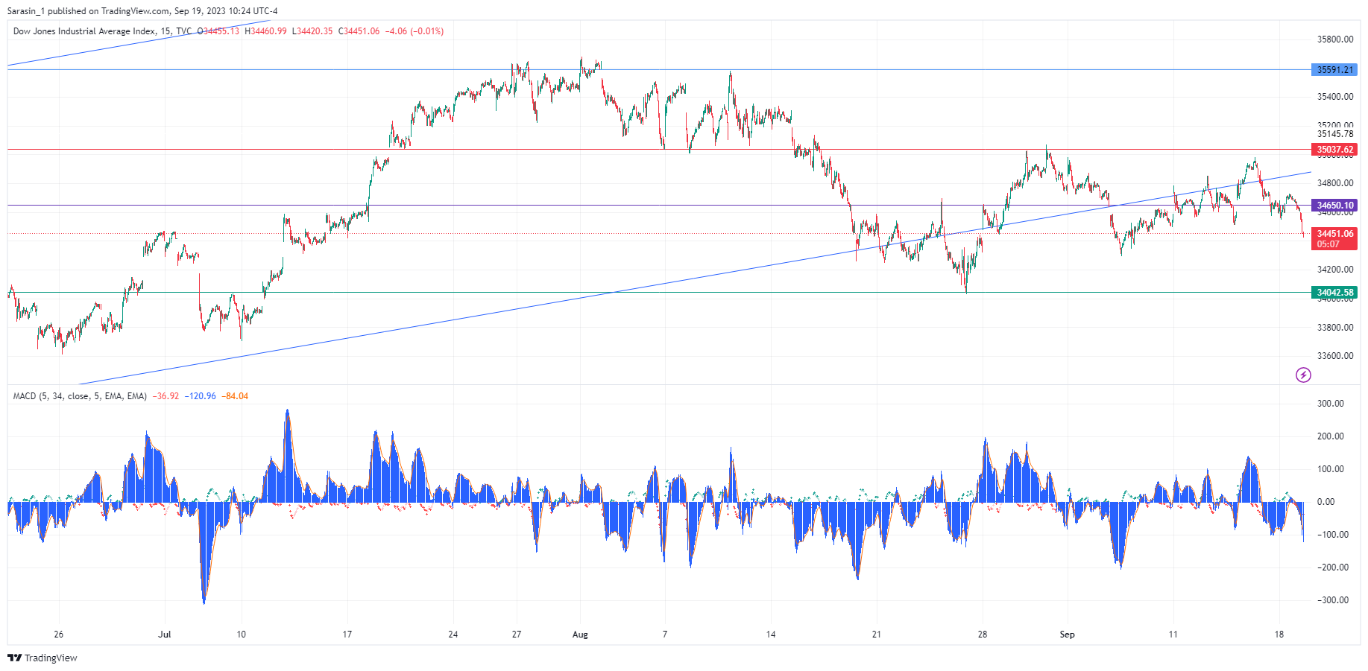1368x671 pixels.
Task: Click the date label 24 on time axis
Action: 453,635
